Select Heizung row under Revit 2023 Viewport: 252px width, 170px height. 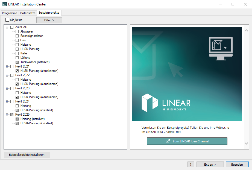[x=26, y=93]
